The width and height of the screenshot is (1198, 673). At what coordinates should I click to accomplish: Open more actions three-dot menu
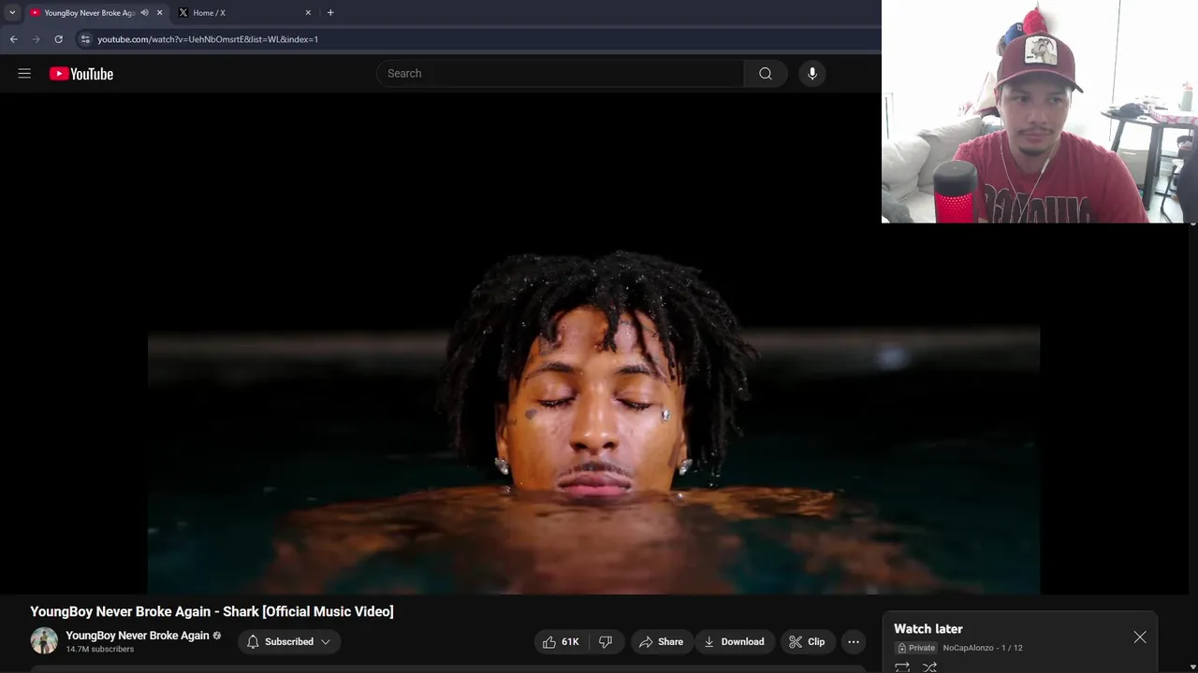[854, 641]
